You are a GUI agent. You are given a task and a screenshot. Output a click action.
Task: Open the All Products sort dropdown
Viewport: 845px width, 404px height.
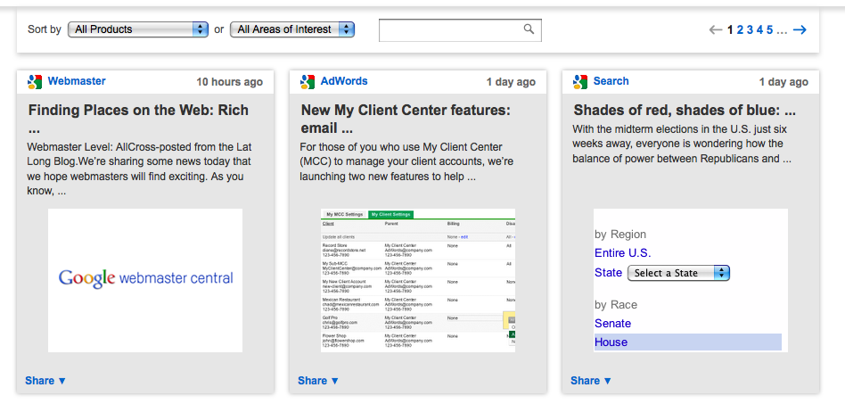[137, 29]
